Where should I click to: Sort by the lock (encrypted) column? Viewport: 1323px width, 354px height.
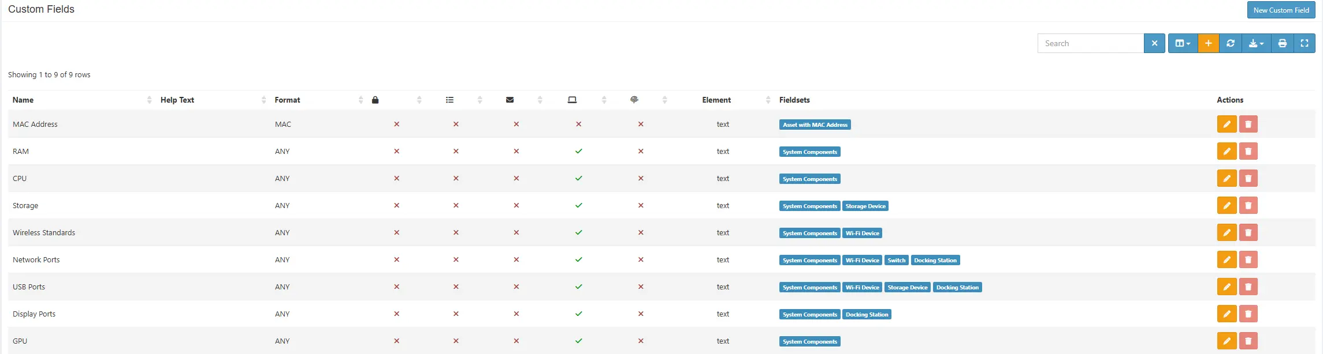pyautogui.click(x=396, y=100)
